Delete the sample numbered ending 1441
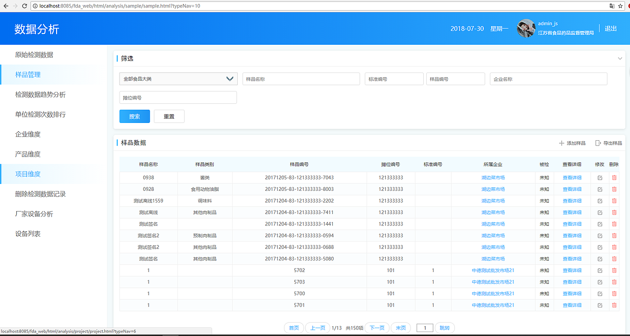Screen dimensions: 630x336 [614, 224]
